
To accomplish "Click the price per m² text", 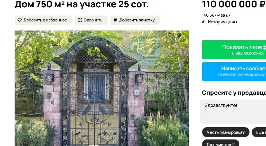I will 216,15.
